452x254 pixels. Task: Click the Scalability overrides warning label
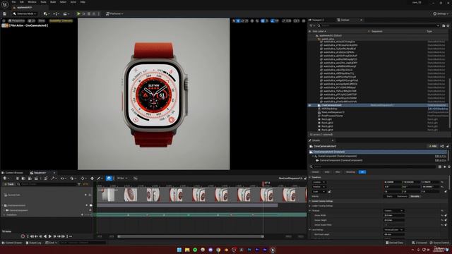(x=61, y=20)
